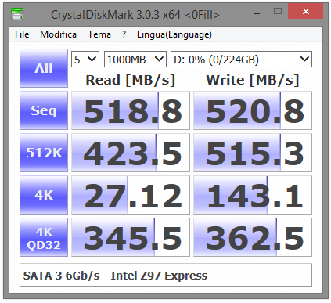Click the CrystalDiskMark app icon in title bar

point(17,14)
